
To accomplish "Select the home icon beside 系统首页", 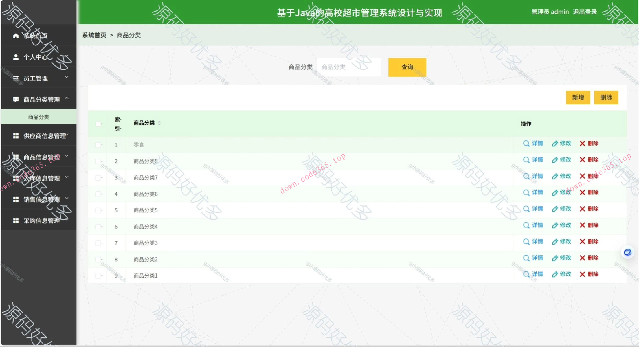I will pos(16,36).
